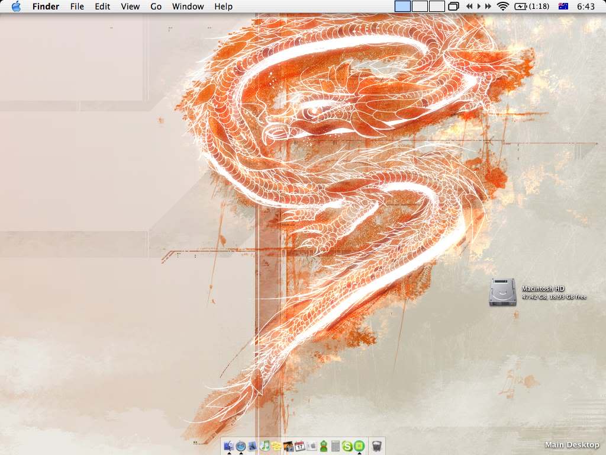
Task: Open the Finder application menu
Action: pos(46,7)
